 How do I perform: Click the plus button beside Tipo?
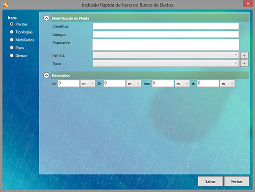click(x=244, y=63)
